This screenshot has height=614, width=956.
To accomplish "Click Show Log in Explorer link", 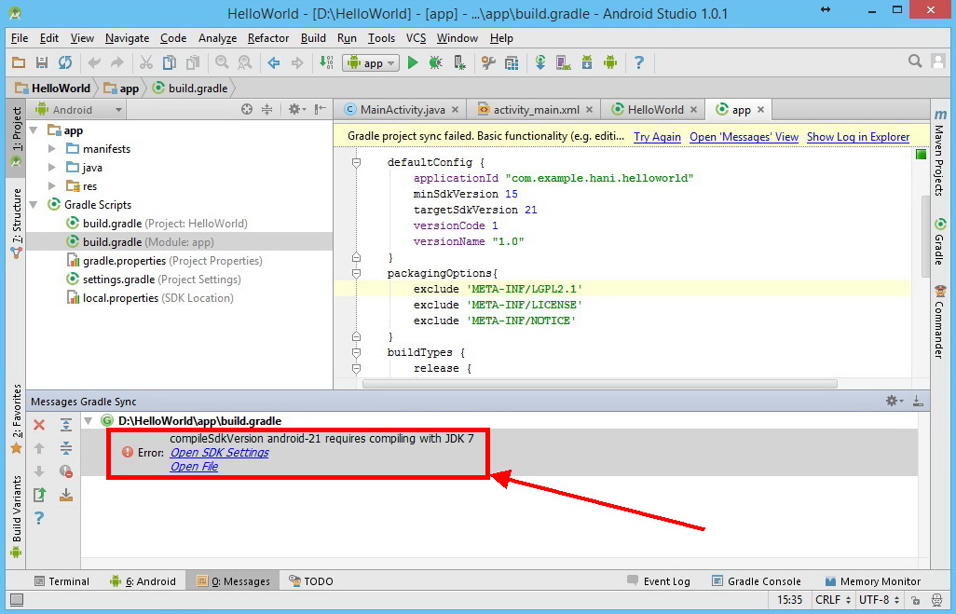I will [x=858, y=137].
